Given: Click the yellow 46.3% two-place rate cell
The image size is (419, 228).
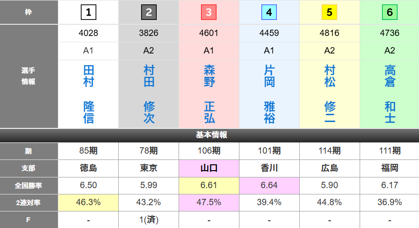Looking at the screenshot, I should point(89,202).
